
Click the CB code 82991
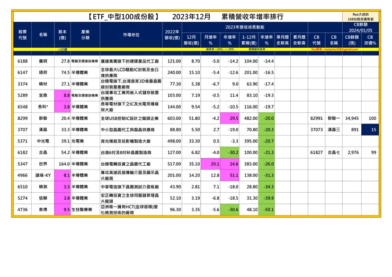(x=316, y=118)
